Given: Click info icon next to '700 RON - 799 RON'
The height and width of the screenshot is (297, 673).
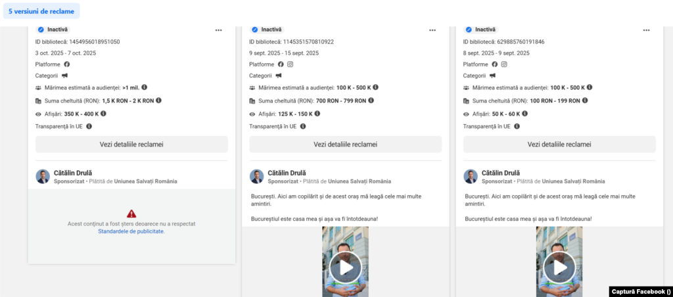Looking at the screenshot, I should [x=371, y=101].
